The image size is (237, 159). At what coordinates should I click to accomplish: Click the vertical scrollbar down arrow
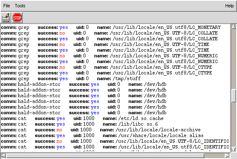(x=234, y=149)
